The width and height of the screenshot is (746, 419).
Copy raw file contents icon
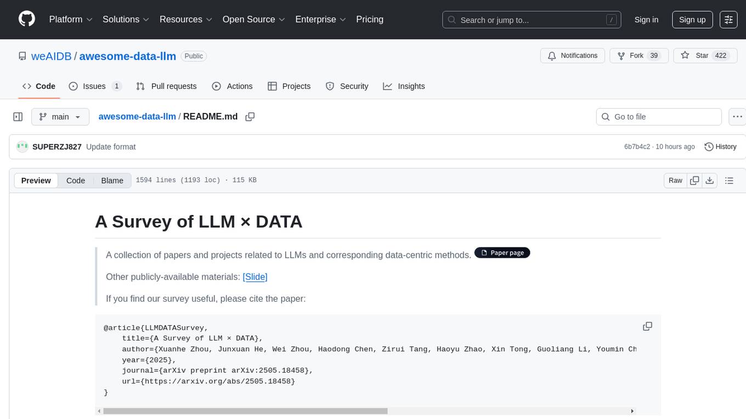[x=694, y=180]
